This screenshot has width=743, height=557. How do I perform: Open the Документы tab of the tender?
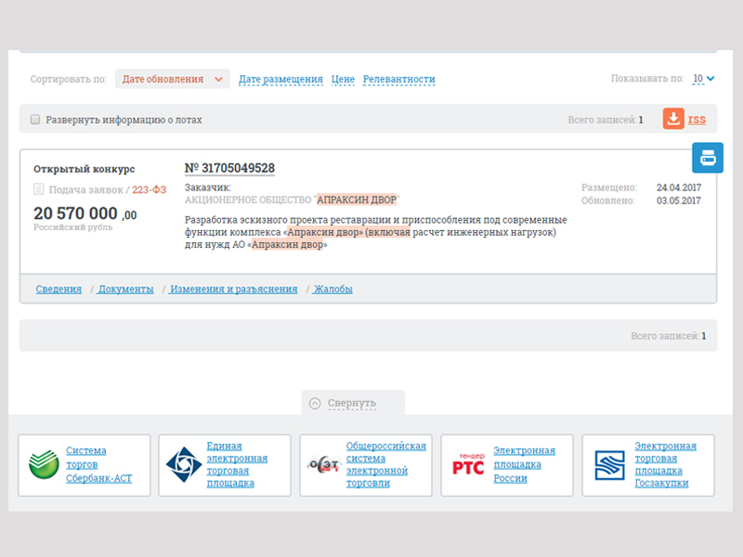tap(125, 289)
